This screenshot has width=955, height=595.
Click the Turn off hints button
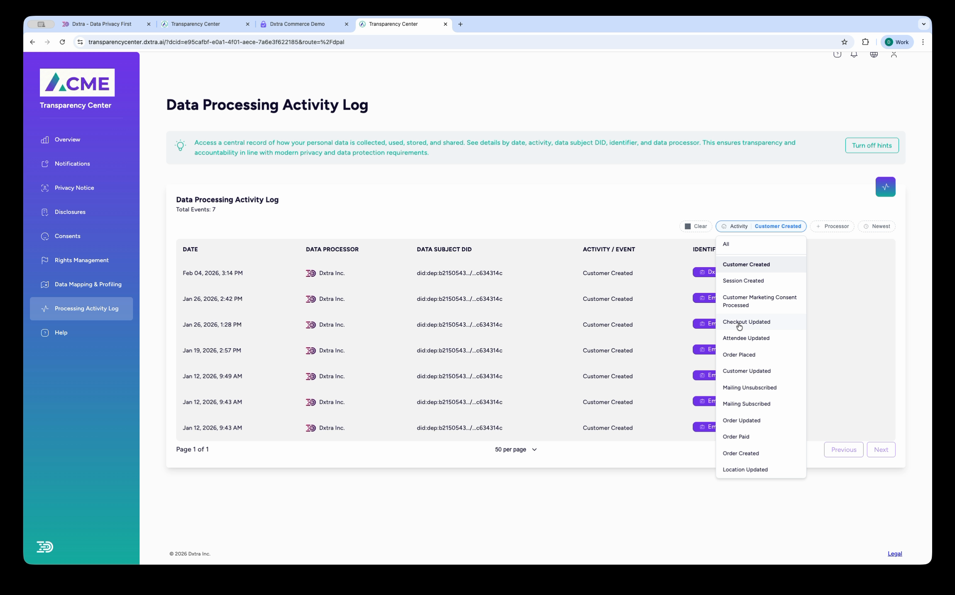[x=872, y=145]
